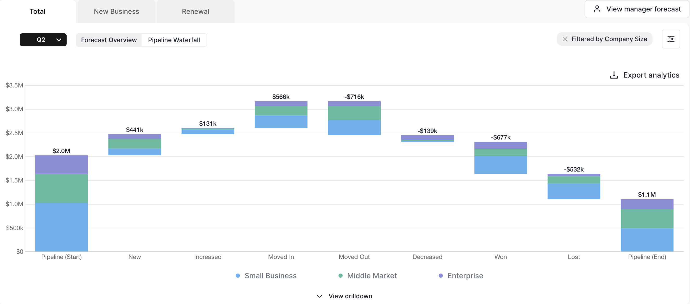The width and height of the screenshot is (690, 304).
Task: Open the filter settings sliders icon
Action: click(x=670, y=39)
